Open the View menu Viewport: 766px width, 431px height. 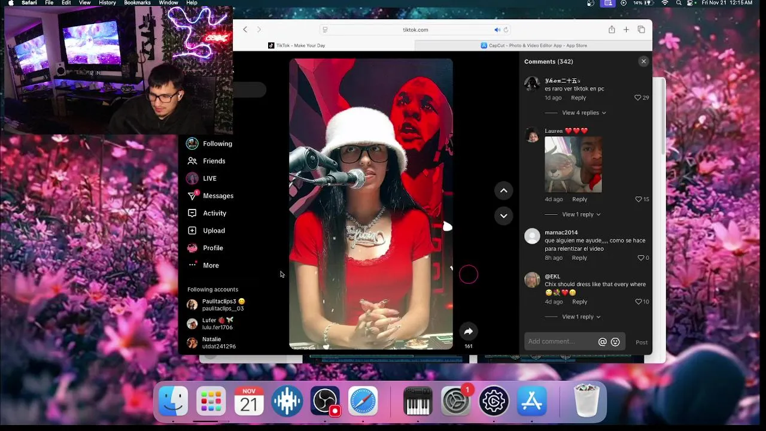[x=85, y=3]
